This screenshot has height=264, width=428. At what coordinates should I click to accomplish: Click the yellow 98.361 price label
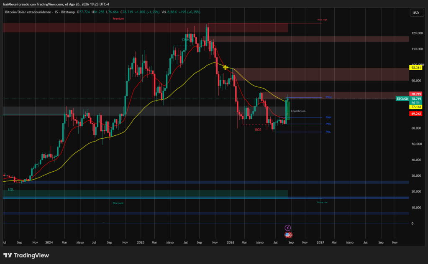[x=416, y=68]
